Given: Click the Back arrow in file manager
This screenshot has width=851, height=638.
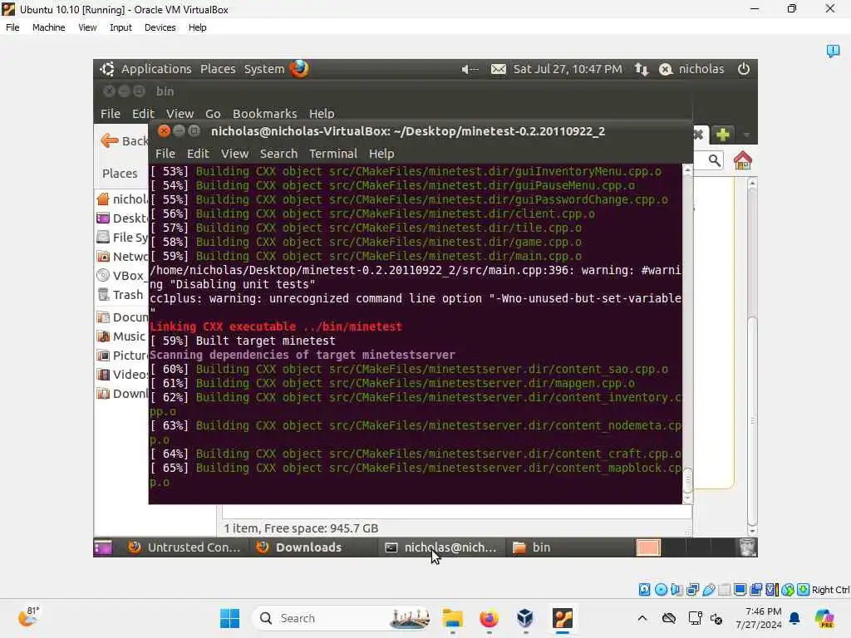Looking at the screenshot, I should point(110,141).
